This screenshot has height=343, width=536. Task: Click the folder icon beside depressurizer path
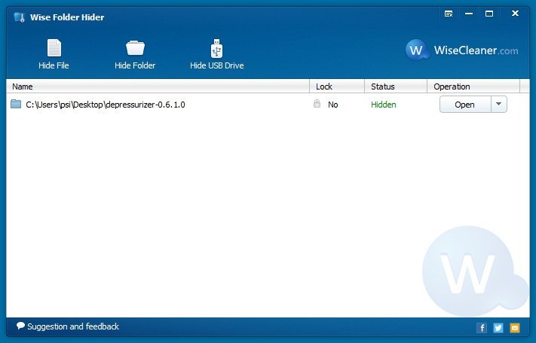[16, 104]
